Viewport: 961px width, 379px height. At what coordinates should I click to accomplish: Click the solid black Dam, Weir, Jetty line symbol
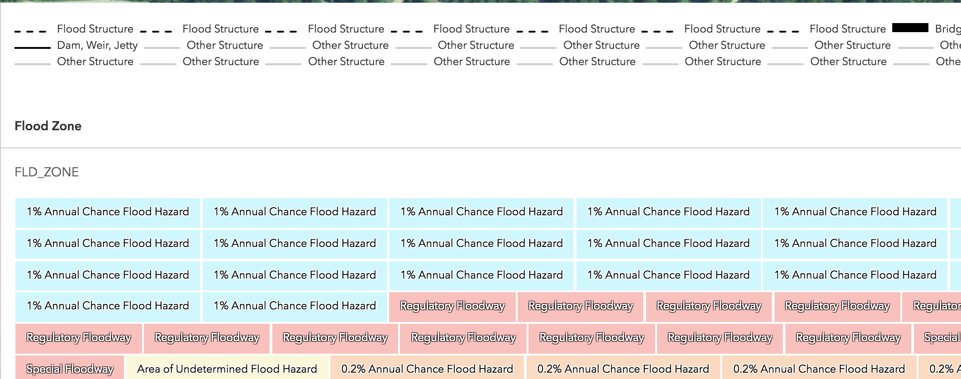[32, 47]
